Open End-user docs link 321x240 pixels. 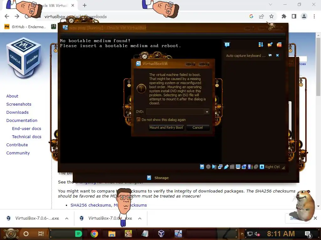pos(27,128)
